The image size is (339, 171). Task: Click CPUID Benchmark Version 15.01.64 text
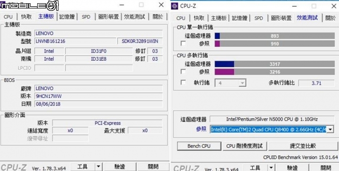click(x=300, y=157)
